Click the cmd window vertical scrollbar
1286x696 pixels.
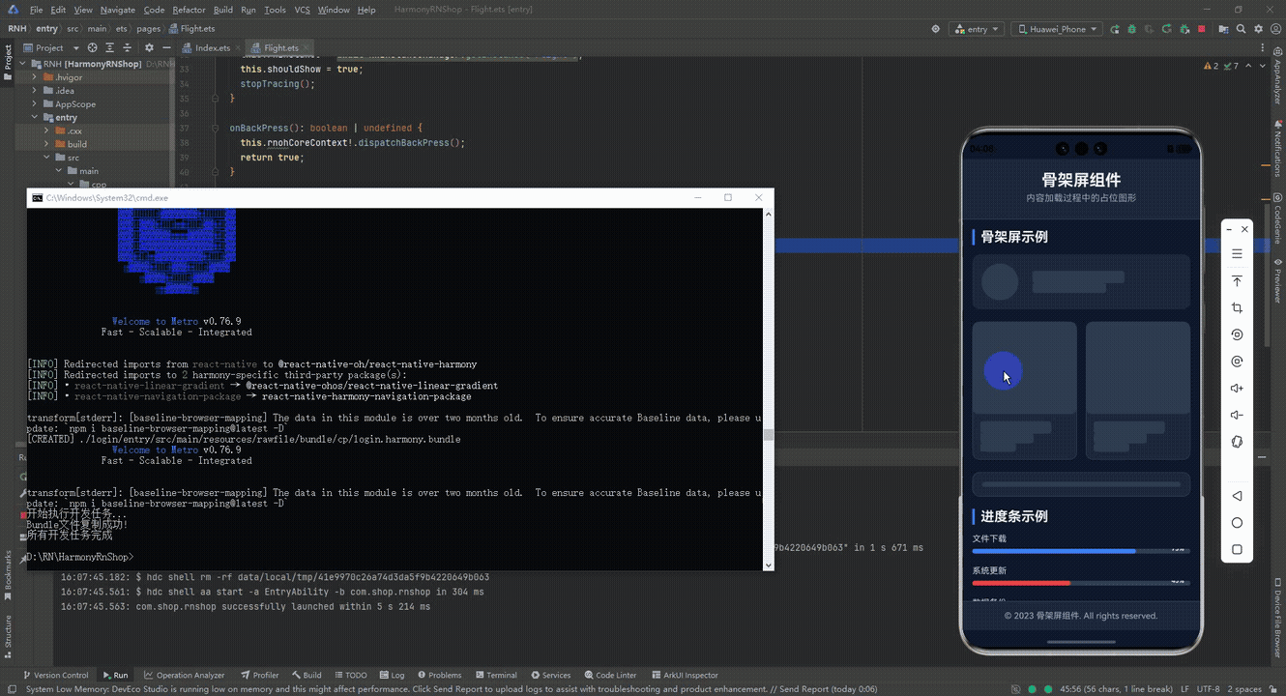point(769,389)
